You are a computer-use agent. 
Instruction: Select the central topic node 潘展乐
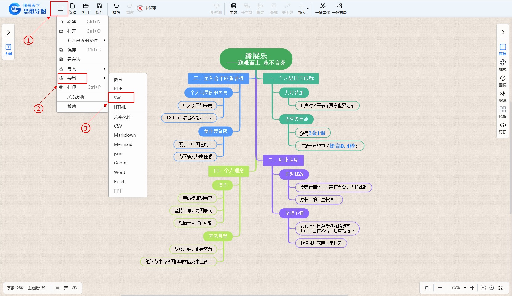(256, 59)
